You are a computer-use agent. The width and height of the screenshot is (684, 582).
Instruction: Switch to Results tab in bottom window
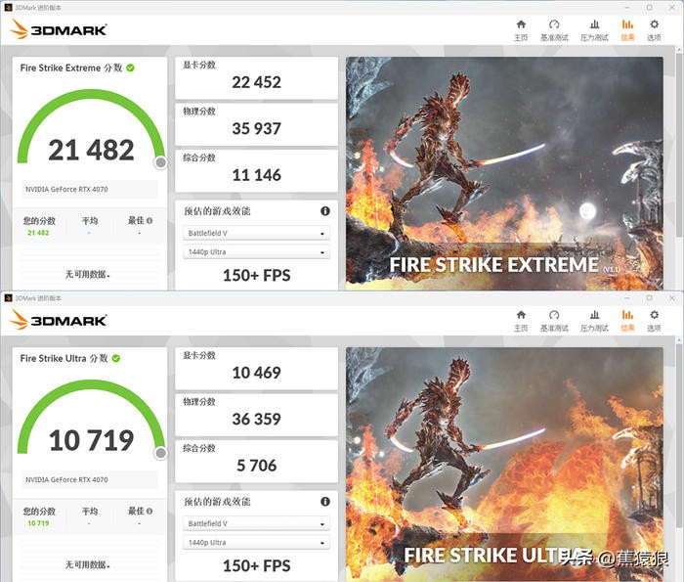(627, 321)
